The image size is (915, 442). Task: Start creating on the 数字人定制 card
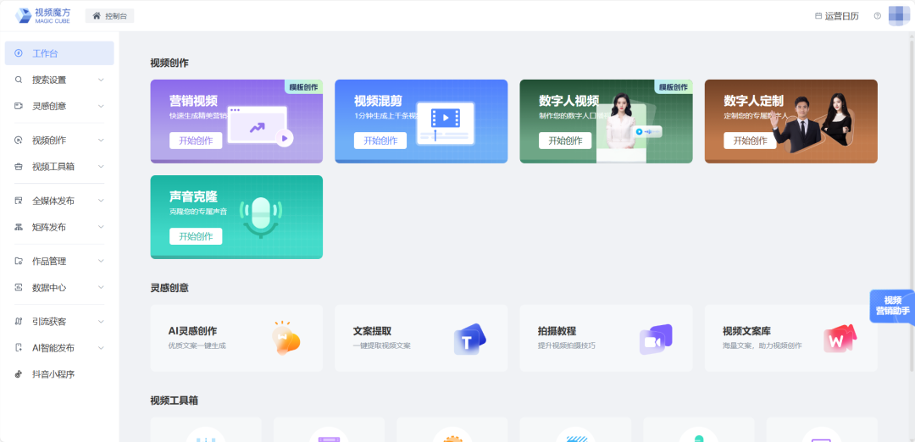[750, 141]
